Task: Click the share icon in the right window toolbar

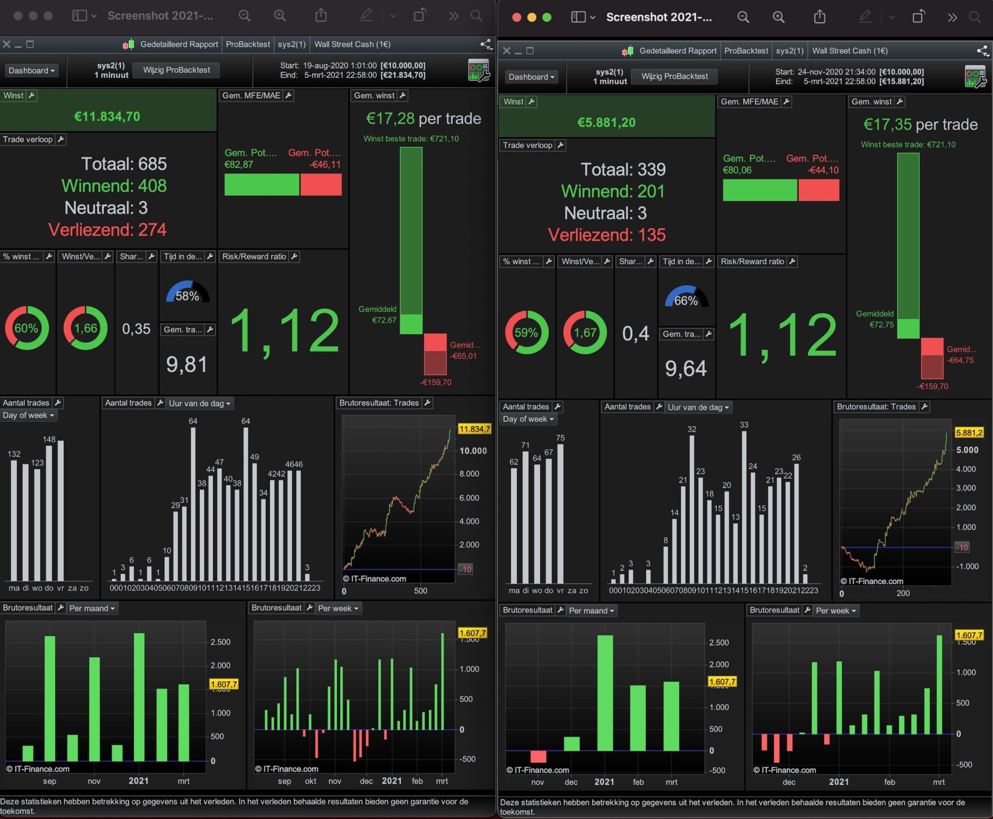Action: pyautogui.click(x=819, y=17)
